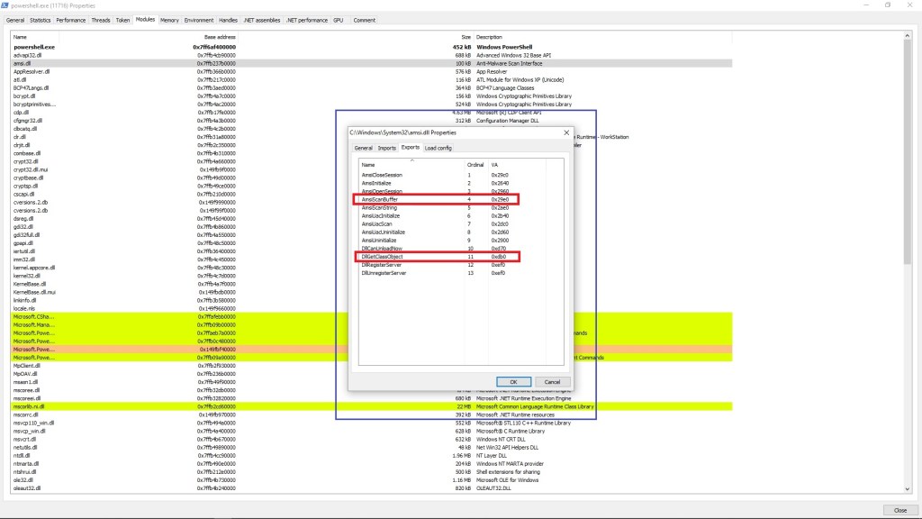Viewport: 922px width, 519px height.
Task: Select the General tab of amsi.dll Properties
Action: pyautogui.click(x=363, y=148)
